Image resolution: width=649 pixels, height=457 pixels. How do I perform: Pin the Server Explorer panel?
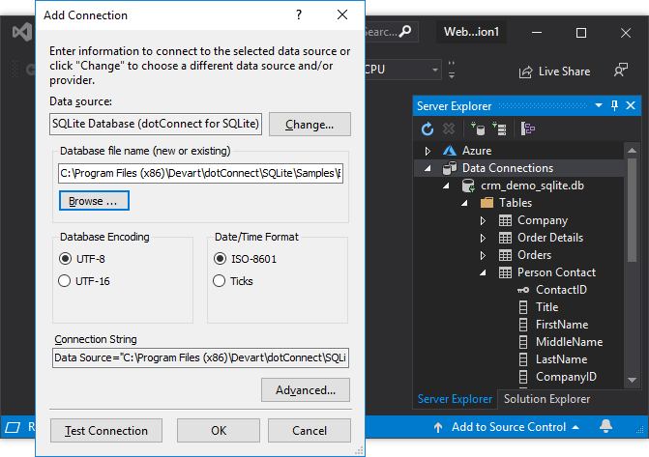614,105
